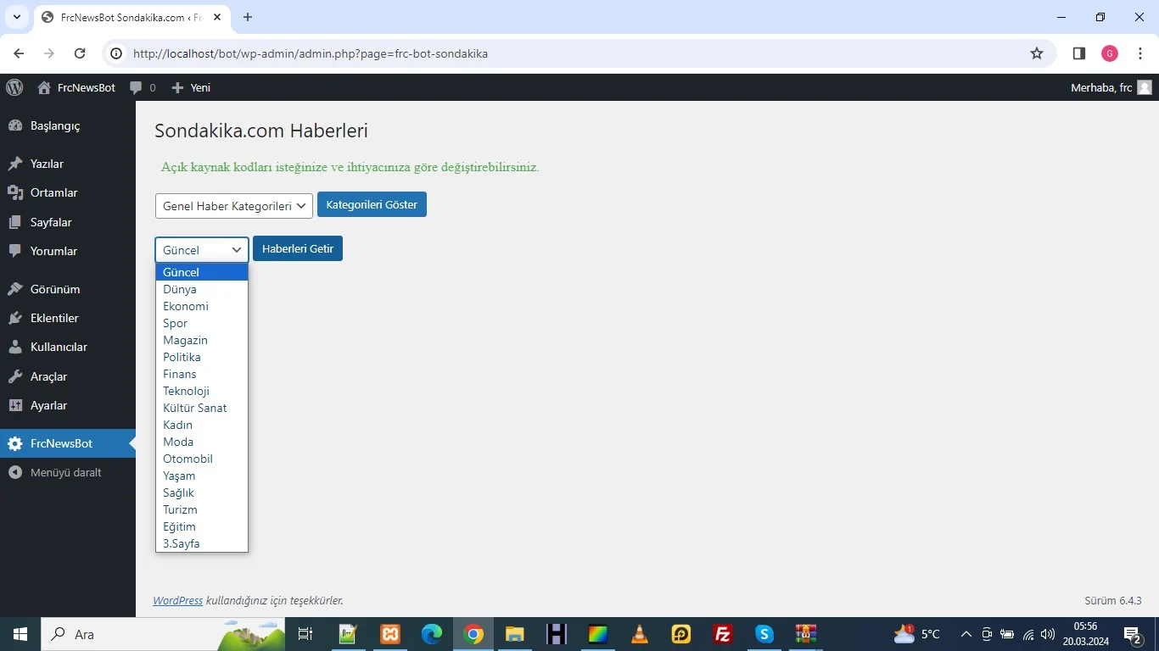Select Turizm from the options
1159x651 pixels.
202,509
